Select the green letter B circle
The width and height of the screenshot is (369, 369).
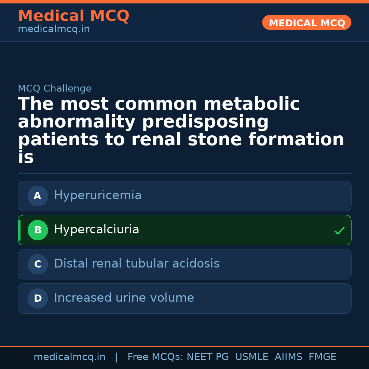tap(38, 230)
